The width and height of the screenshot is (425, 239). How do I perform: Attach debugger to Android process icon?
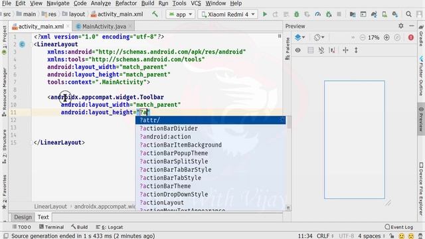click(x=329, y=15)
